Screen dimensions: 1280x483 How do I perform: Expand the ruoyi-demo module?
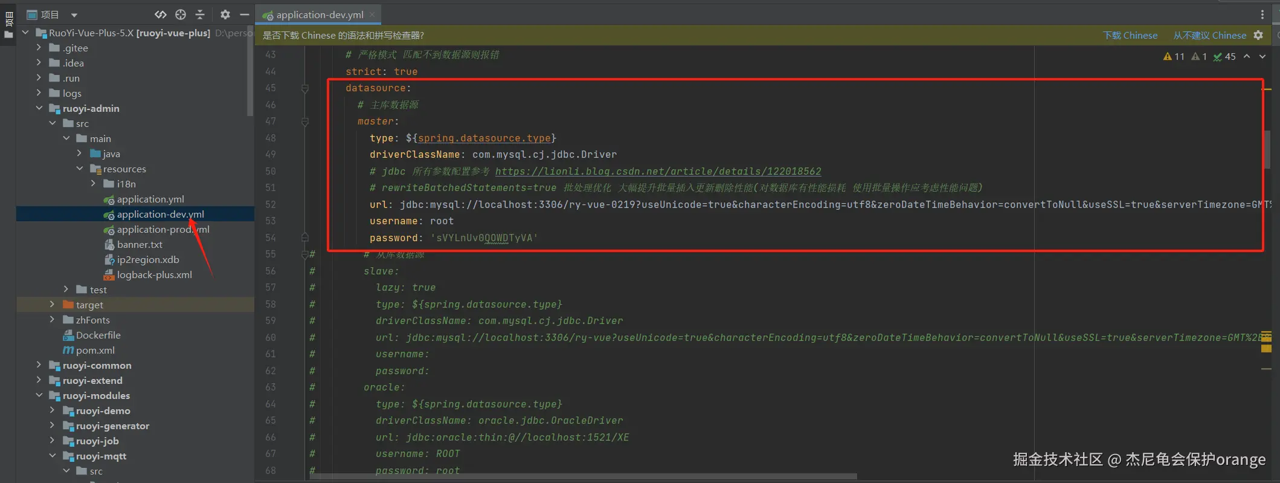53,410
